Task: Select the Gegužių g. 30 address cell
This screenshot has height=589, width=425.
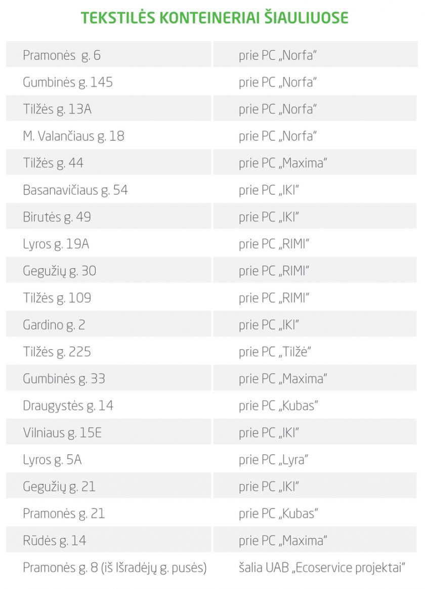Action: (x=60, y=271)
